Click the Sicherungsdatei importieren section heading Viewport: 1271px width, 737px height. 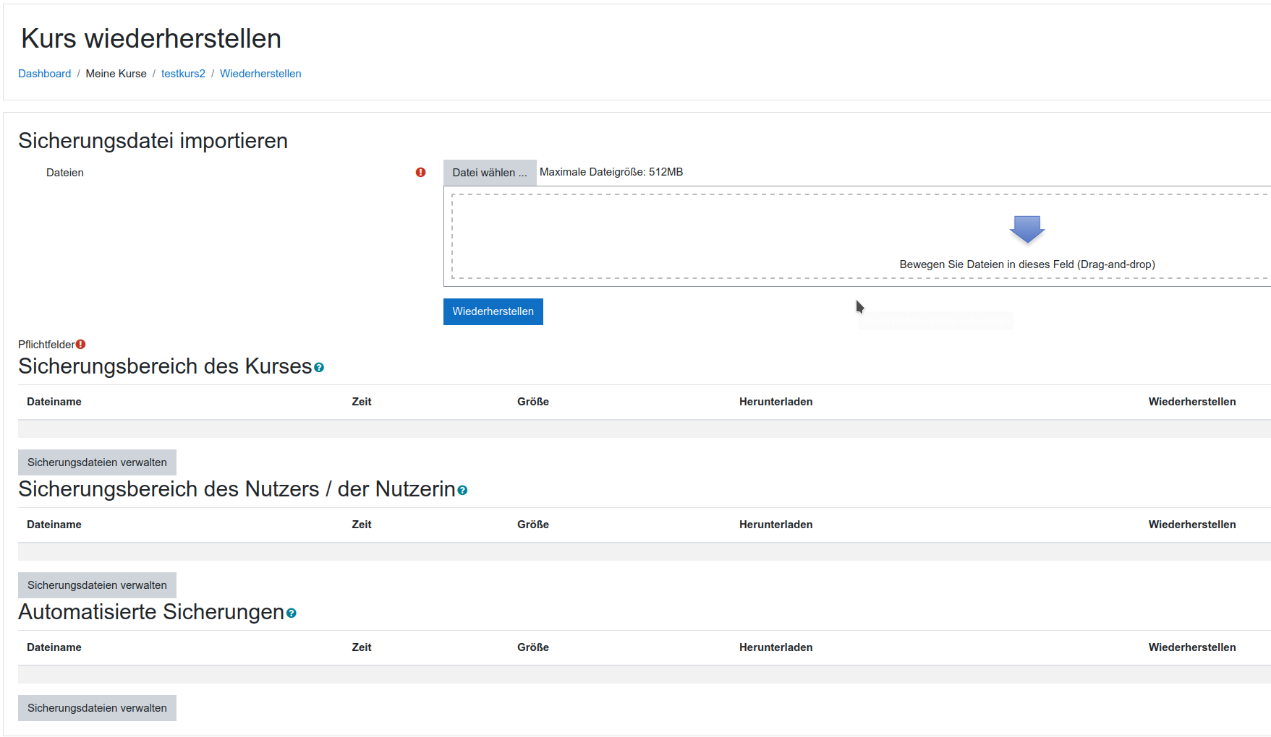point(153,141)
